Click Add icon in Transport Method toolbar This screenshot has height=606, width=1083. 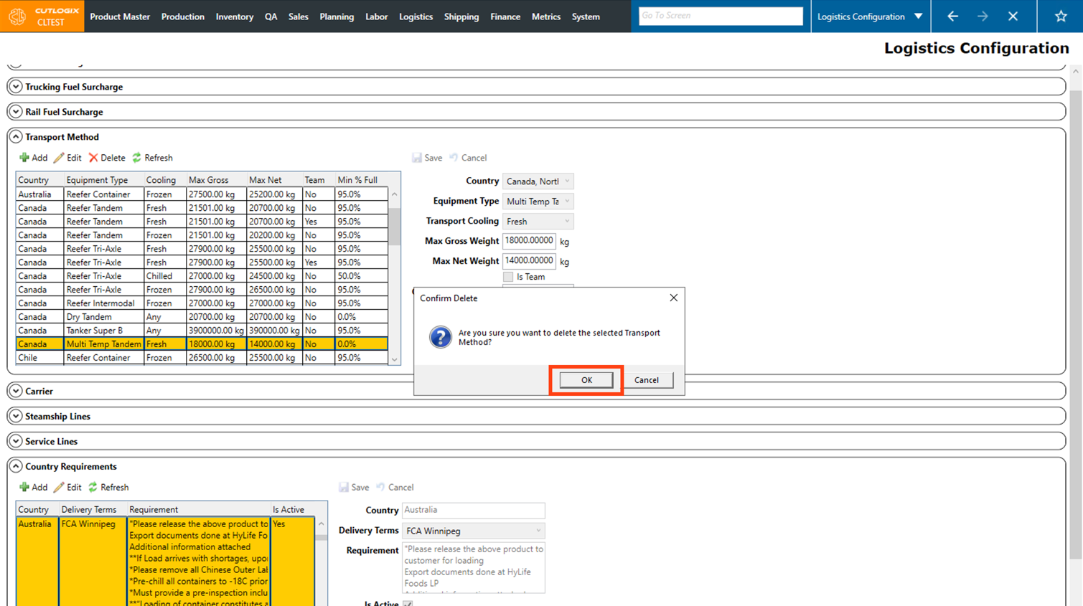pos(24,158)
